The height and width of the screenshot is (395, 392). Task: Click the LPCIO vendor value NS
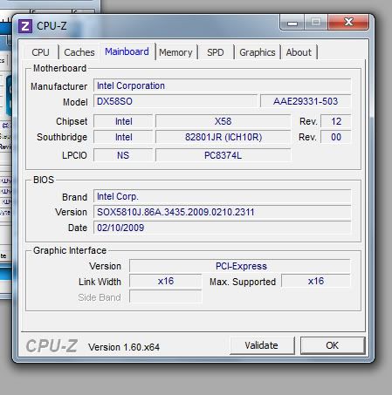point(123,155)
